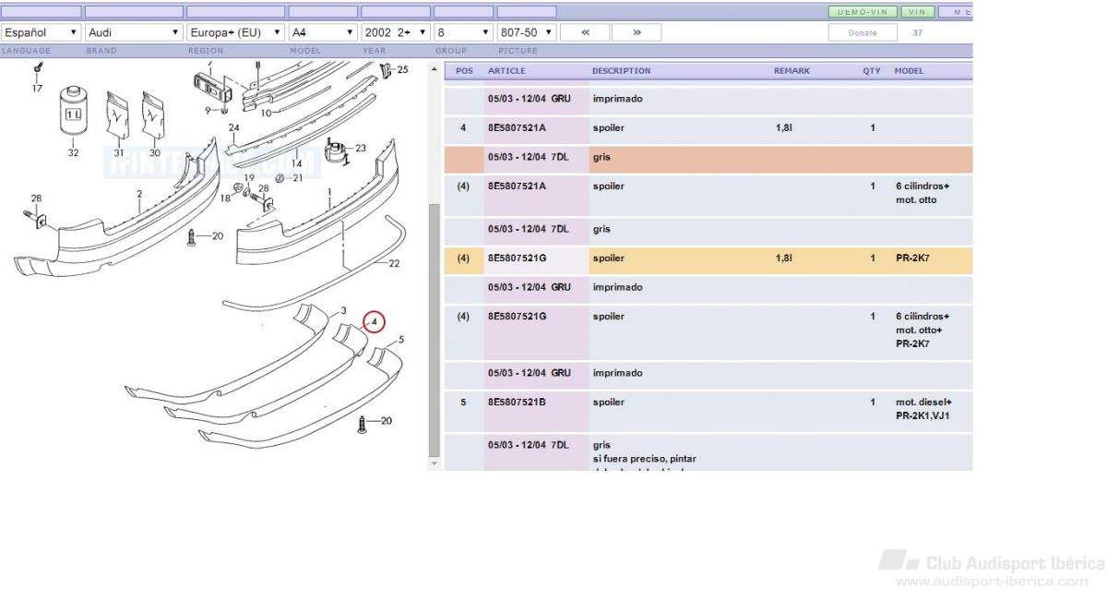Click the PR-2K7 model cell in yellow row

[x=912, y=258]
